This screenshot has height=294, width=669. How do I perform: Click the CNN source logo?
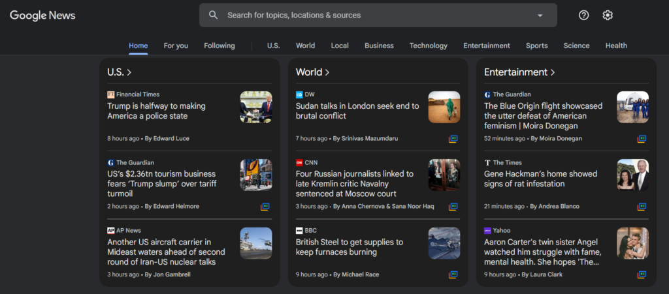[x=299, y=162]
